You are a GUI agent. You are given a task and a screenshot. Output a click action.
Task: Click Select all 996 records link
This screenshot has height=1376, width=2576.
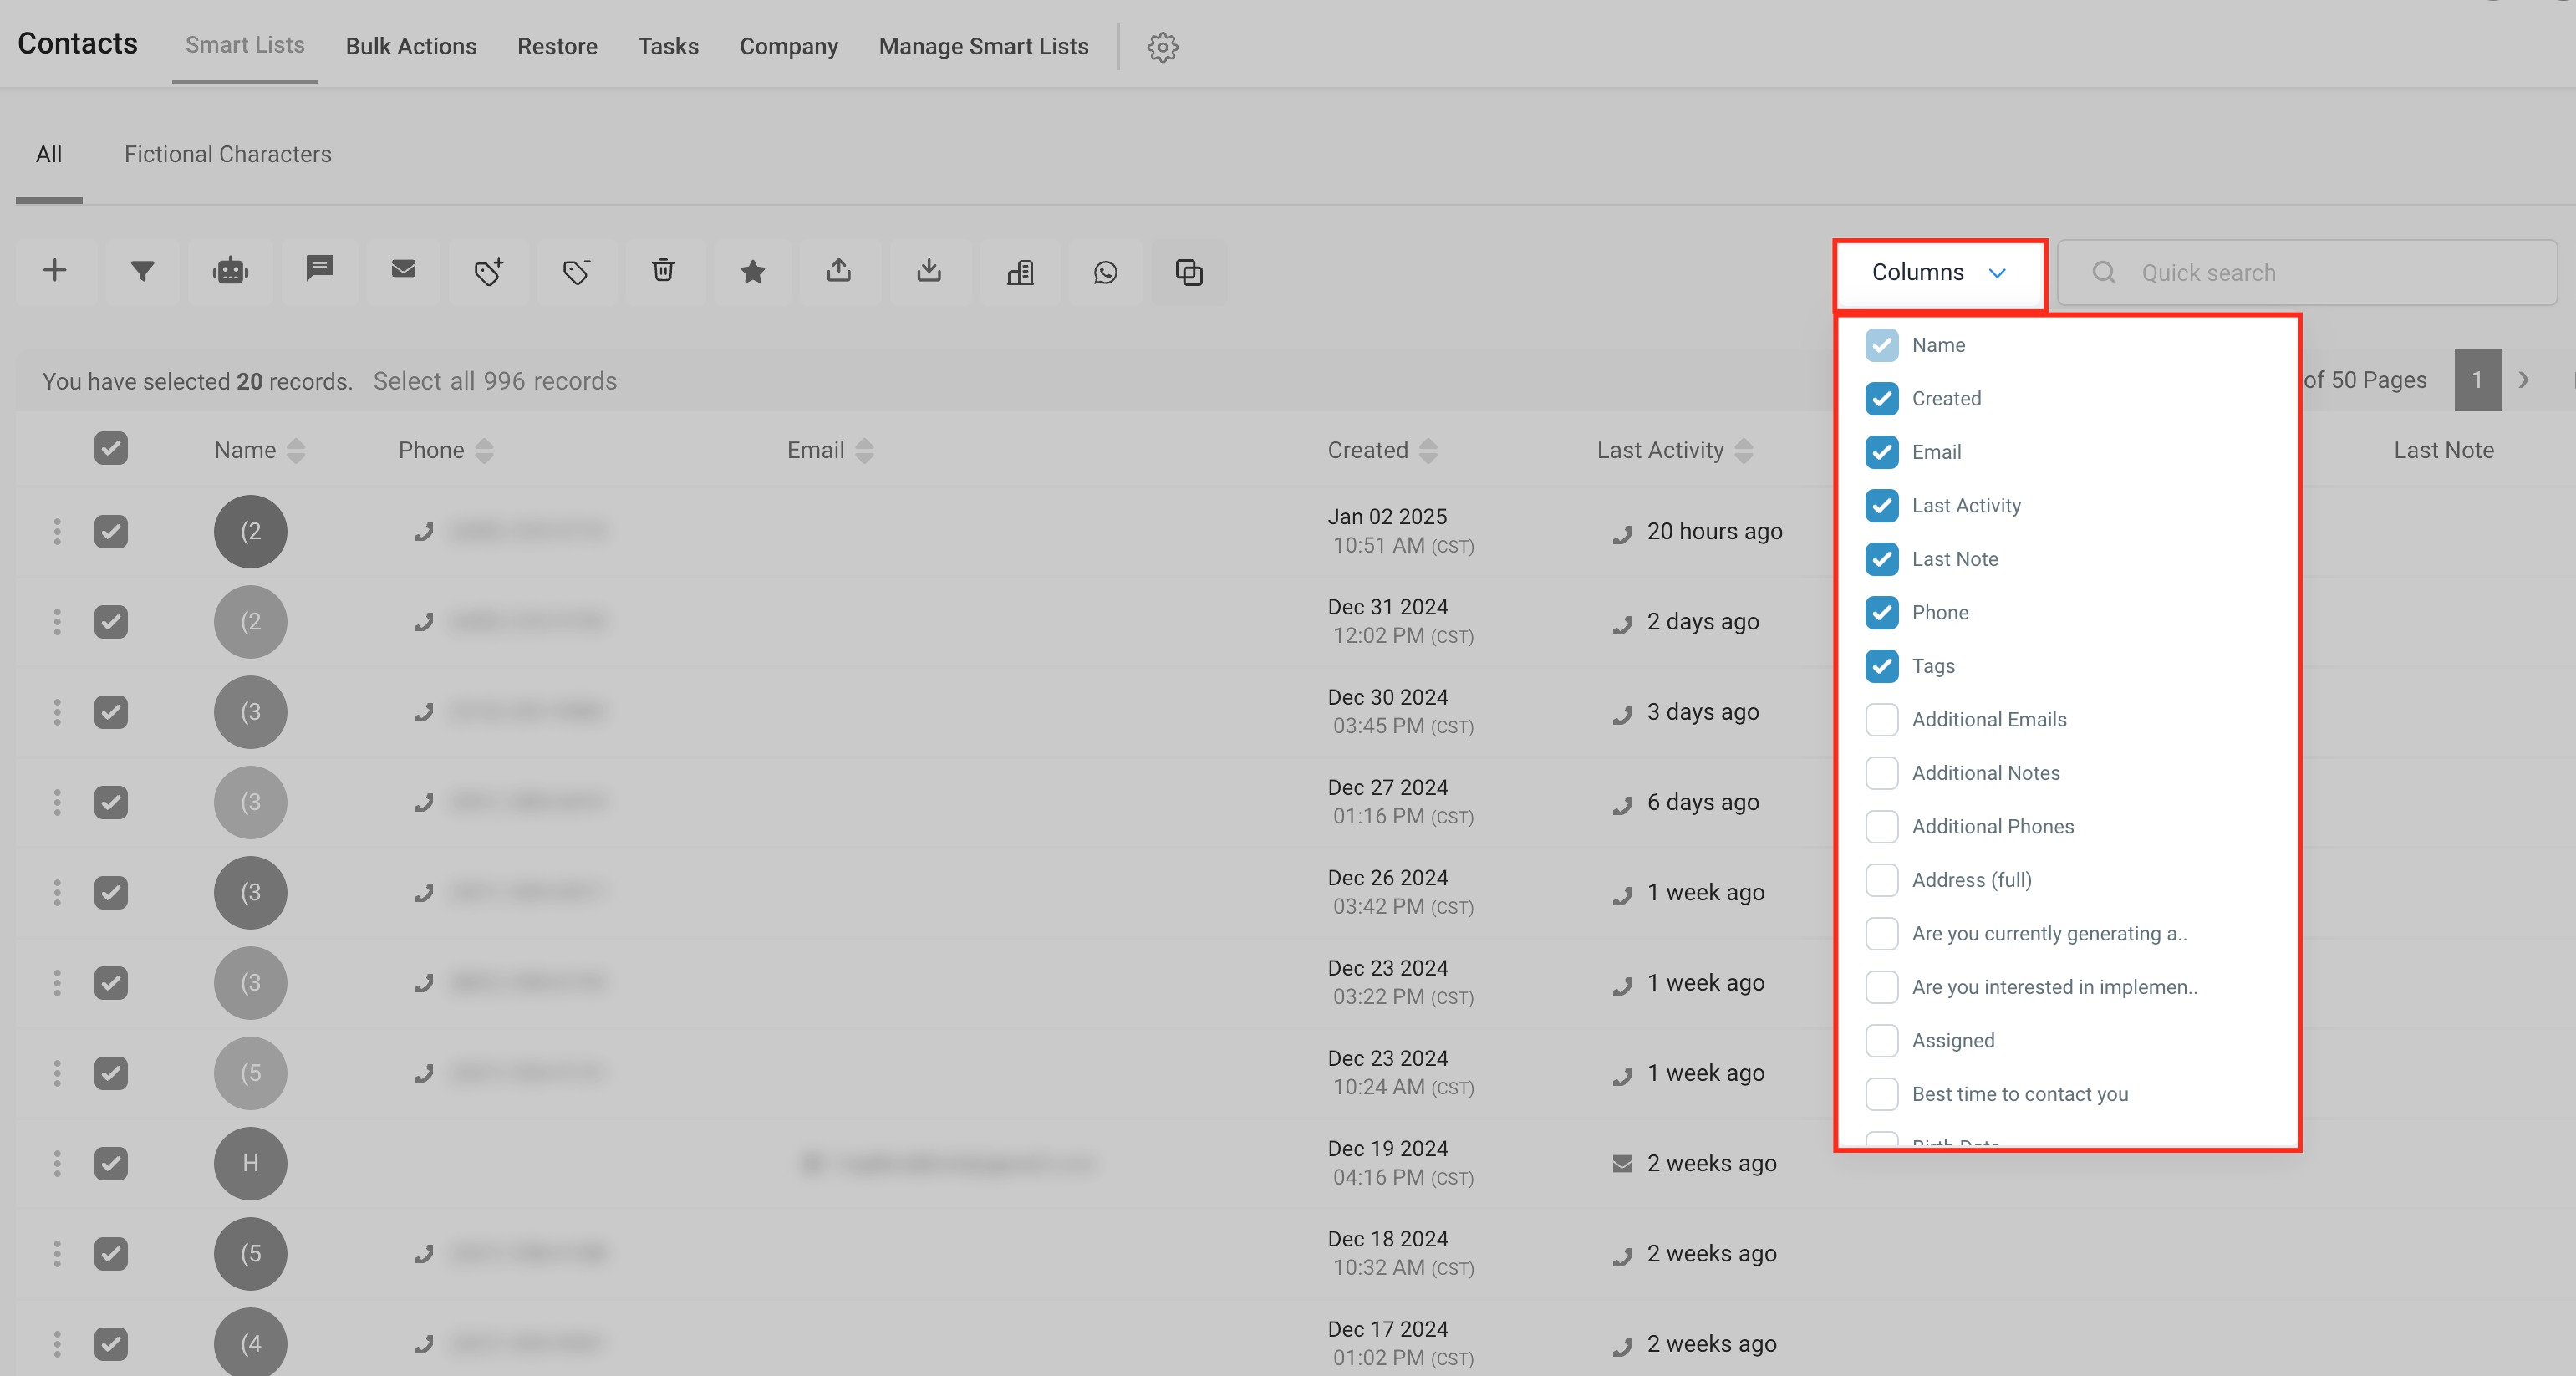click(x=494, y=381)
